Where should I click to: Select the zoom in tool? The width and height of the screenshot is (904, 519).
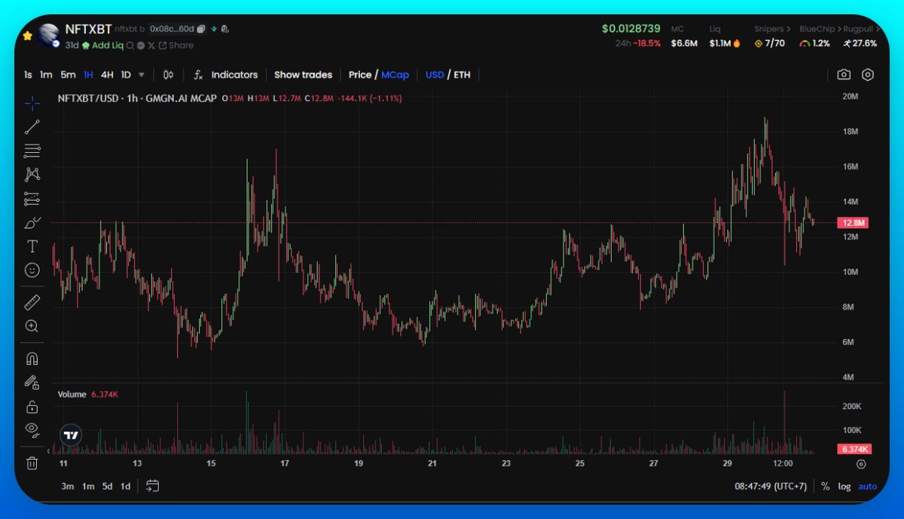click(x=32, y=326)
